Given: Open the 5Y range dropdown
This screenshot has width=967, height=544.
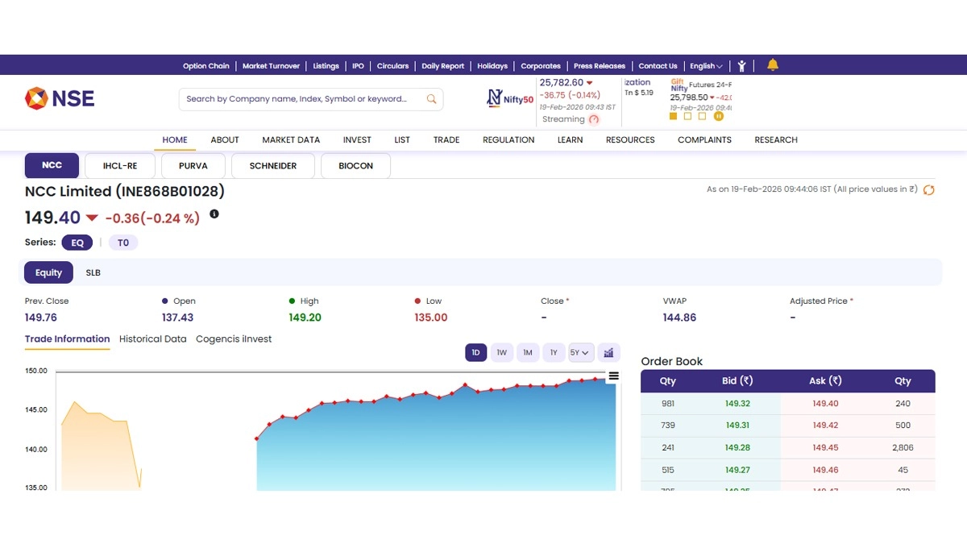Looking at the screenshot, I should click(x=580, y=352).
